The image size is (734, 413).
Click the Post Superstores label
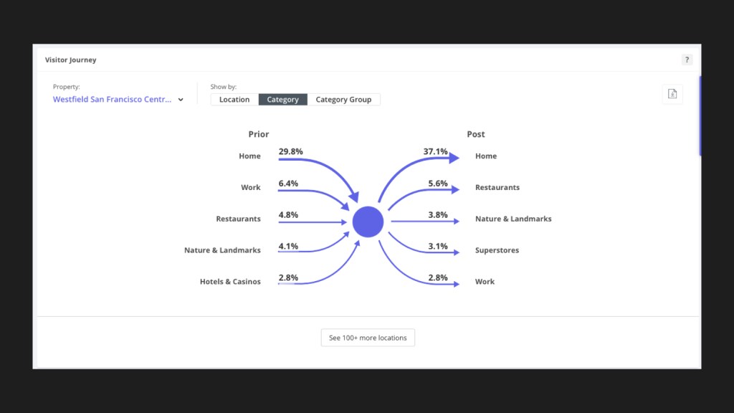point(497,250)
